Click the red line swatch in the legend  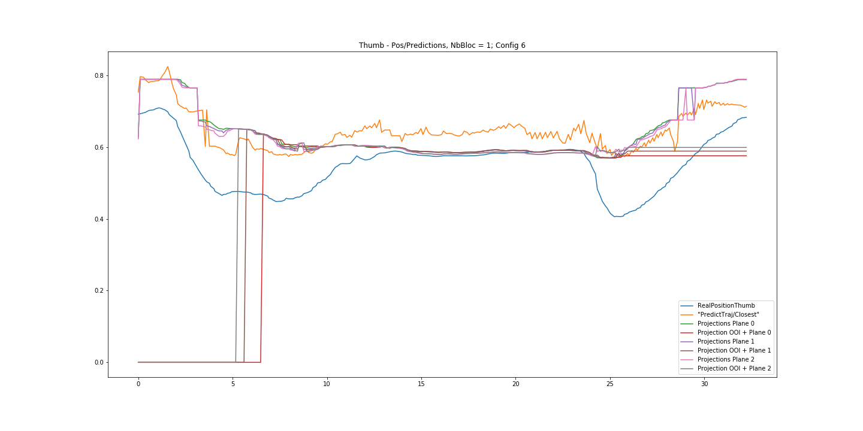[x=687, y=332]
